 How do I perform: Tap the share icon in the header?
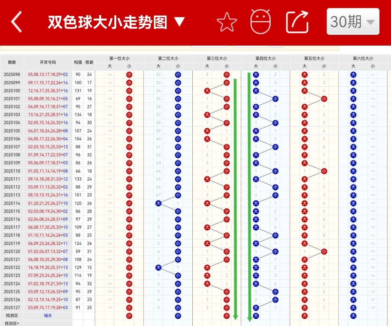pyautogui.click(x=297, y=22)
